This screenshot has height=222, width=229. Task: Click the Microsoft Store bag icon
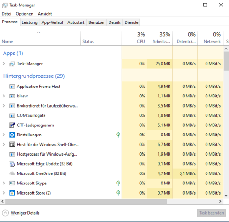click(x=12, y=193)
